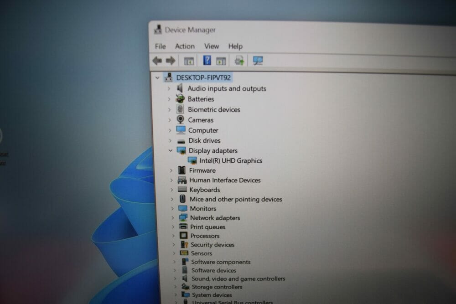
Task: Click the Update driver toolbar icon
Action: 239,61
